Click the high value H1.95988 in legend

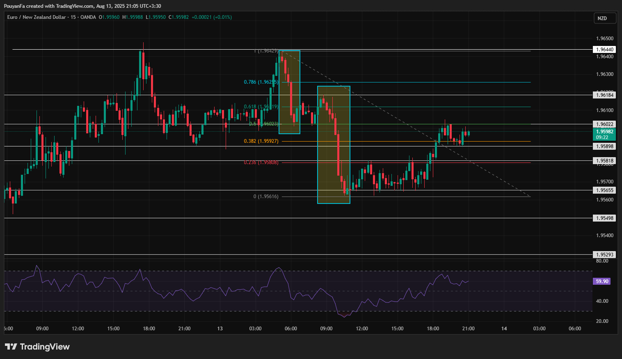133,17
